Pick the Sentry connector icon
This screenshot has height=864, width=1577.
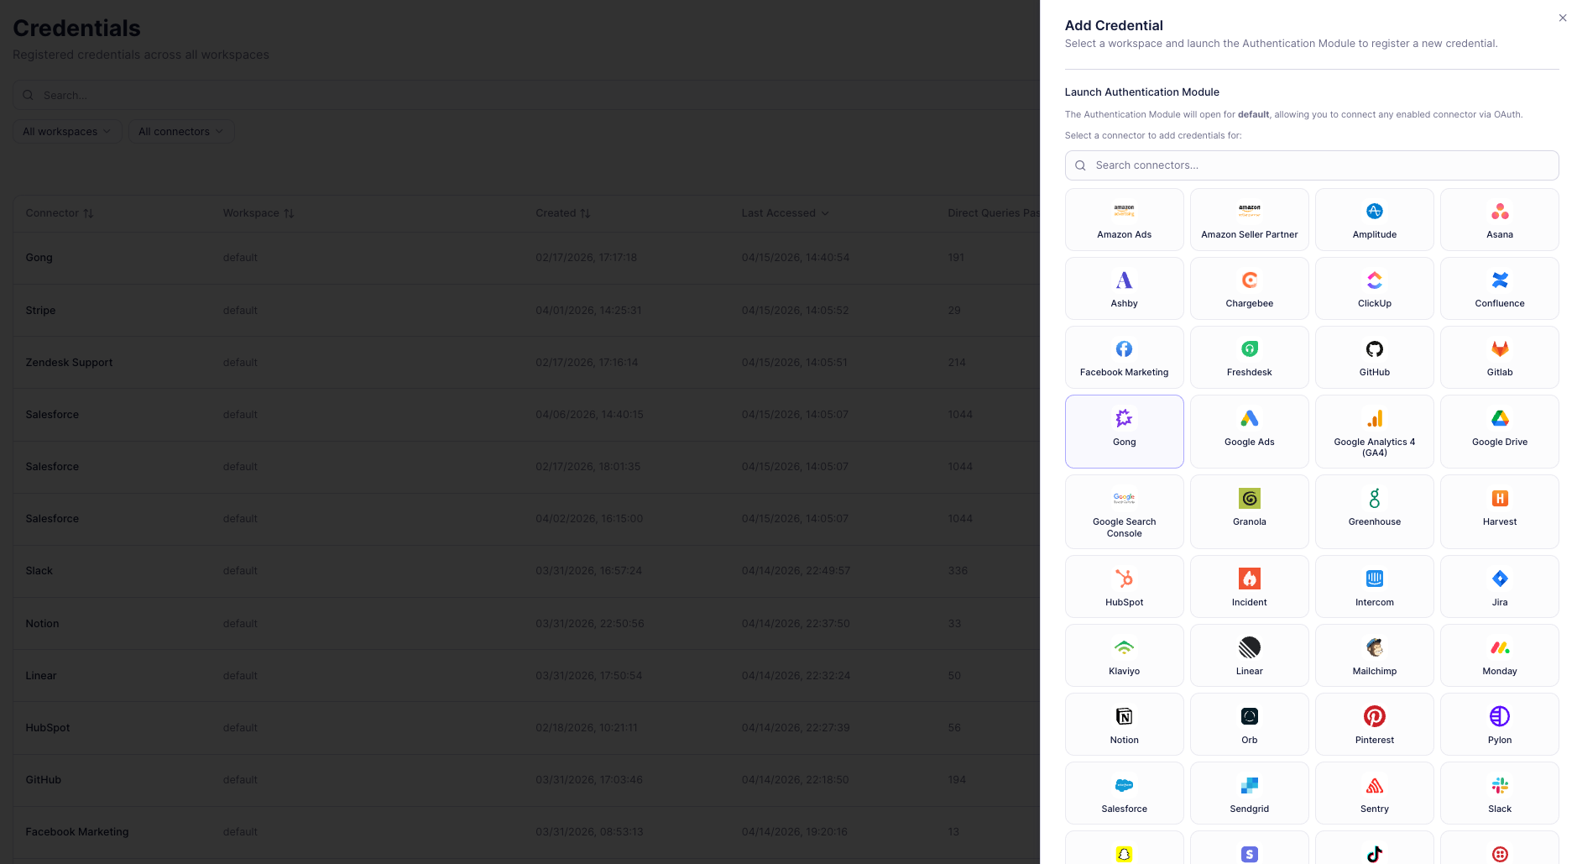click(1374, 785)
